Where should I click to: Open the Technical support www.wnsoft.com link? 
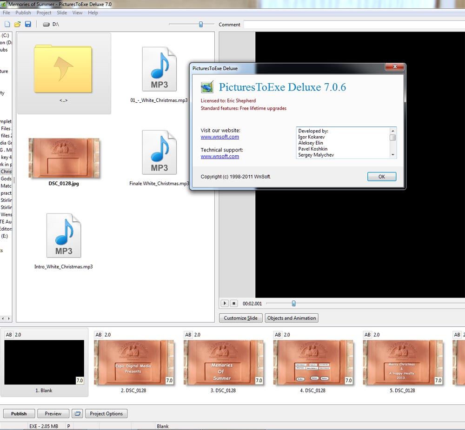[x=220, y=157]
